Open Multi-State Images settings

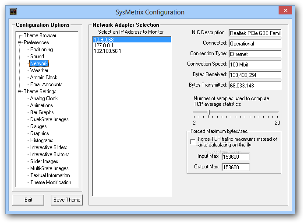(49, 168)
